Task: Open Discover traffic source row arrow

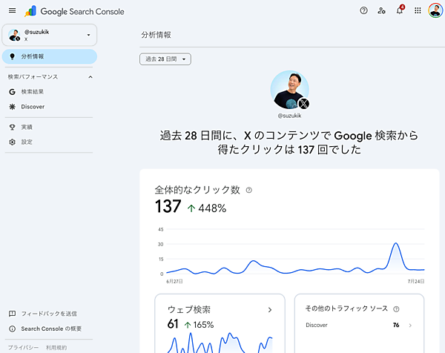Action: [410, 326]
